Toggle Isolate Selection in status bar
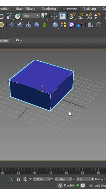Image resolution: width=106 pixels, height=189 pixels. click(11, 179)
